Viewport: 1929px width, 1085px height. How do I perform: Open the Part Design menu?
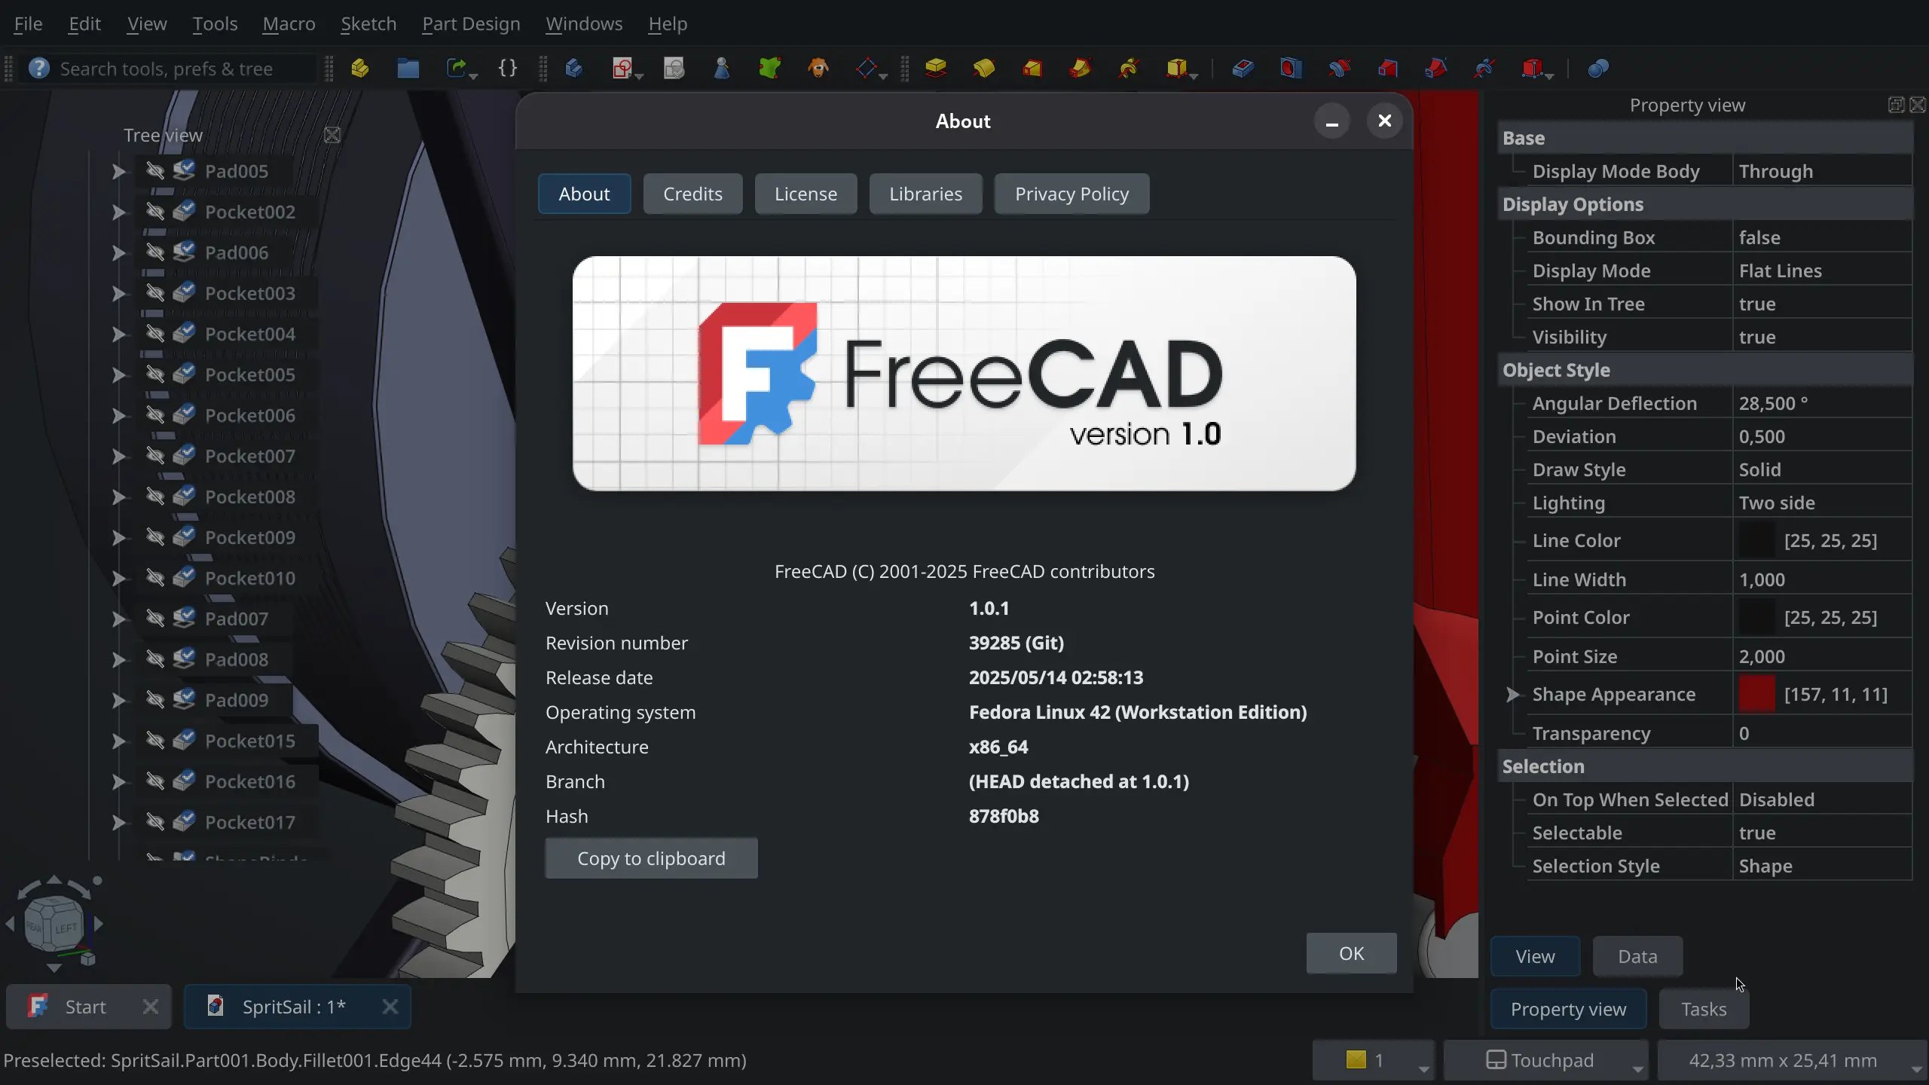(471, 24)
